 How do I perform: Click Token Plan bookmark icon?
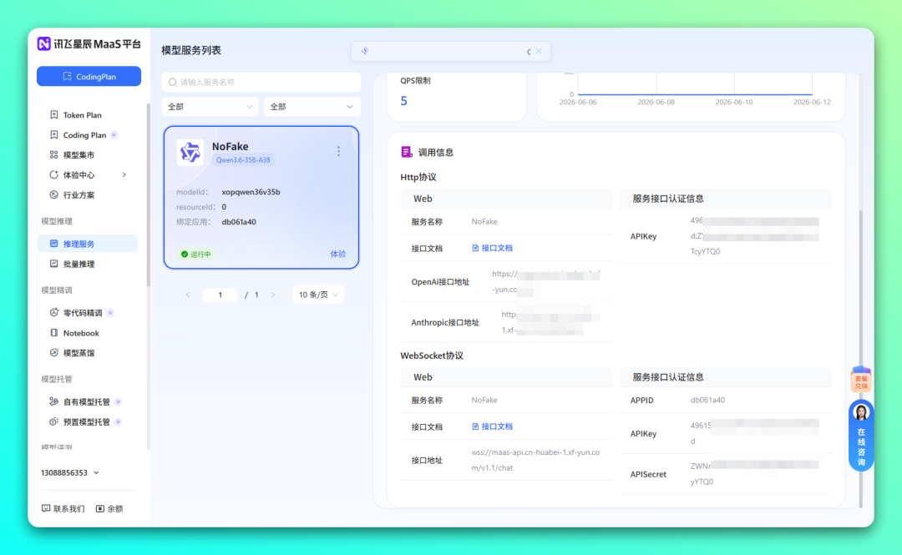(54, 115)
